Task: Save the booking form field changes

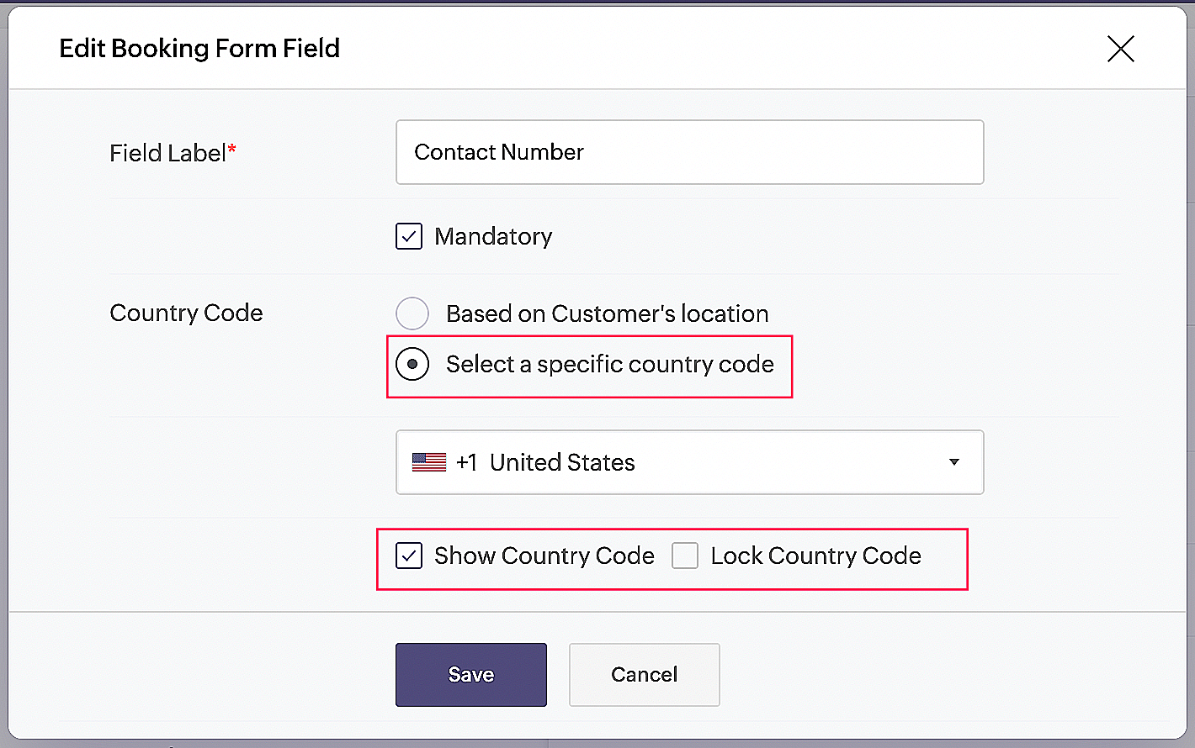Action: [x=470, y=675]
